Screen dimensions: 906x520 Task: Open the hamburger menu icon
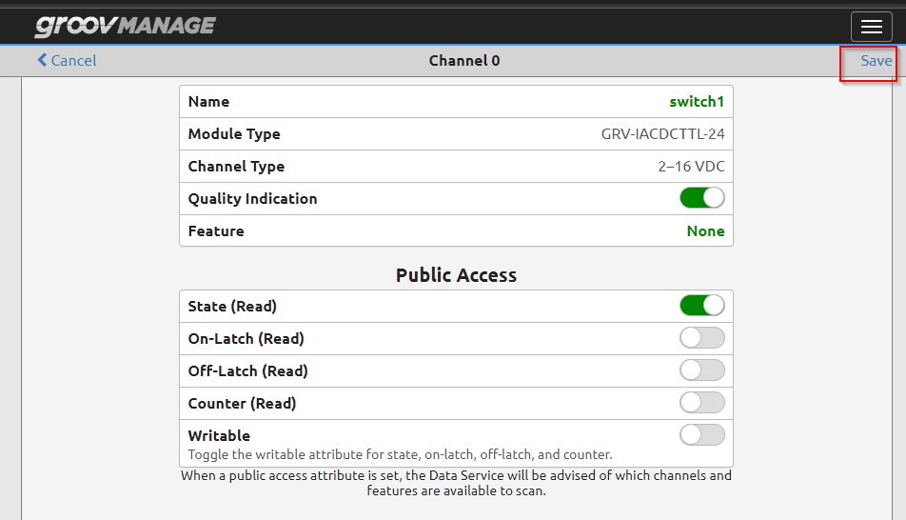[x=872, y=27]
